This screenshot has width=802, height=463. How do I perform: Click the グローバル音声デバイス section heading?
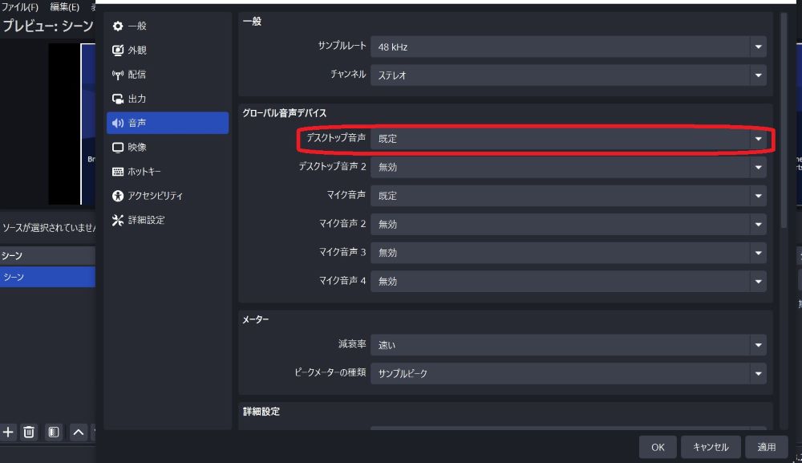[x=285, y=113]
